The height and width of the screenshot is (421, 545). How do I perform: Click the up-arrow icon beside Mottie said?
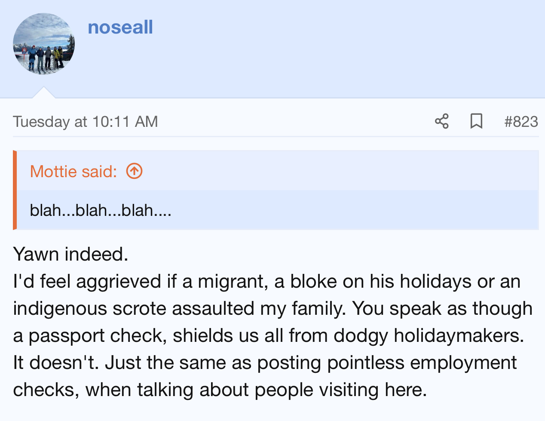[134, 171]
